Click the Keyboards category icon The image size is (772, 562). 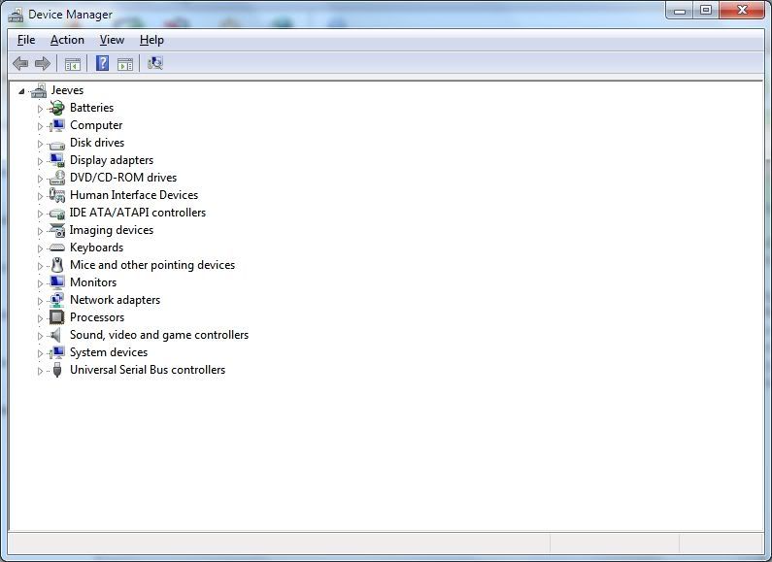[x=57, y=248]
